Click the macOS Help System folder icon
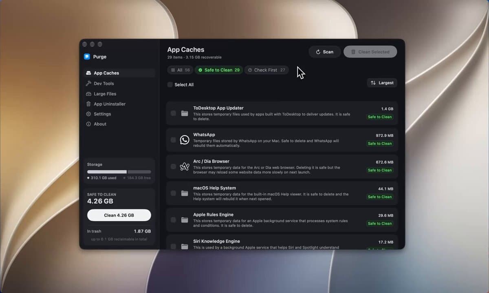This screenshot has height=293, width=489. tap(185, 193)
